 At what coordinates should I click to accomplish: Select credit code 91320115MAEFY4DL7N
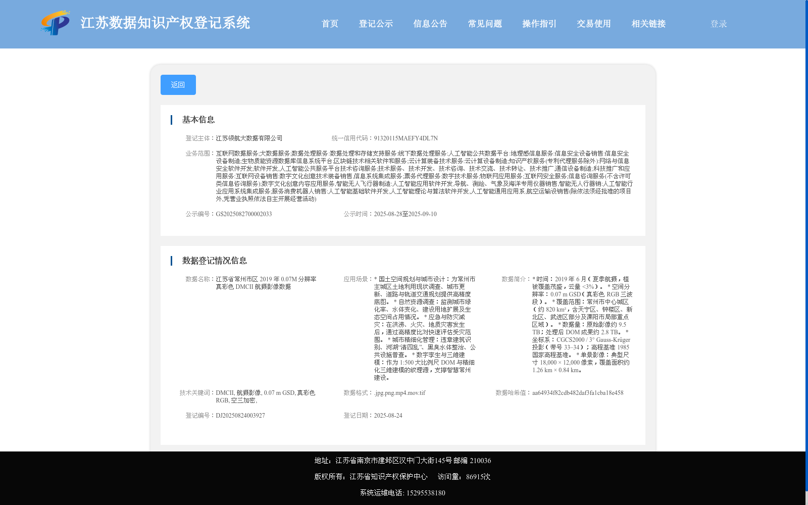[406, 138]
